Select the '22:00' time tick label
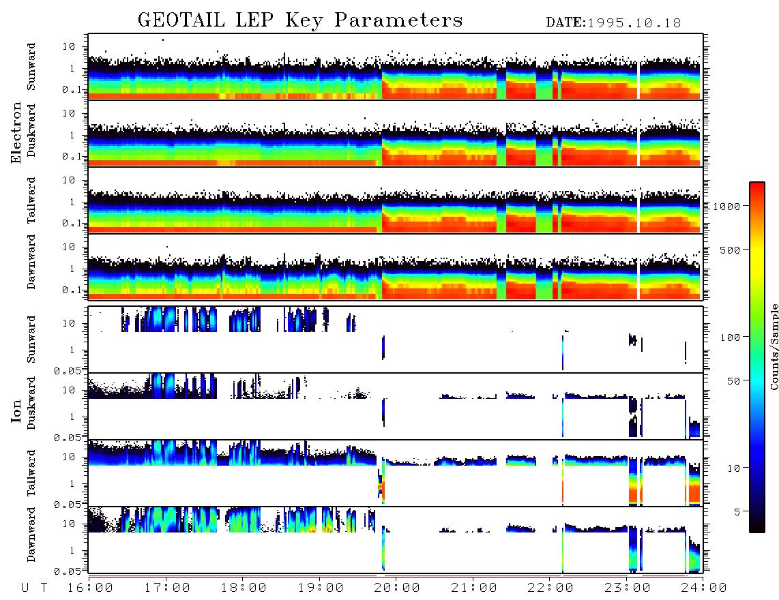This screenshot has height=600, width=779. click(551, 588)
